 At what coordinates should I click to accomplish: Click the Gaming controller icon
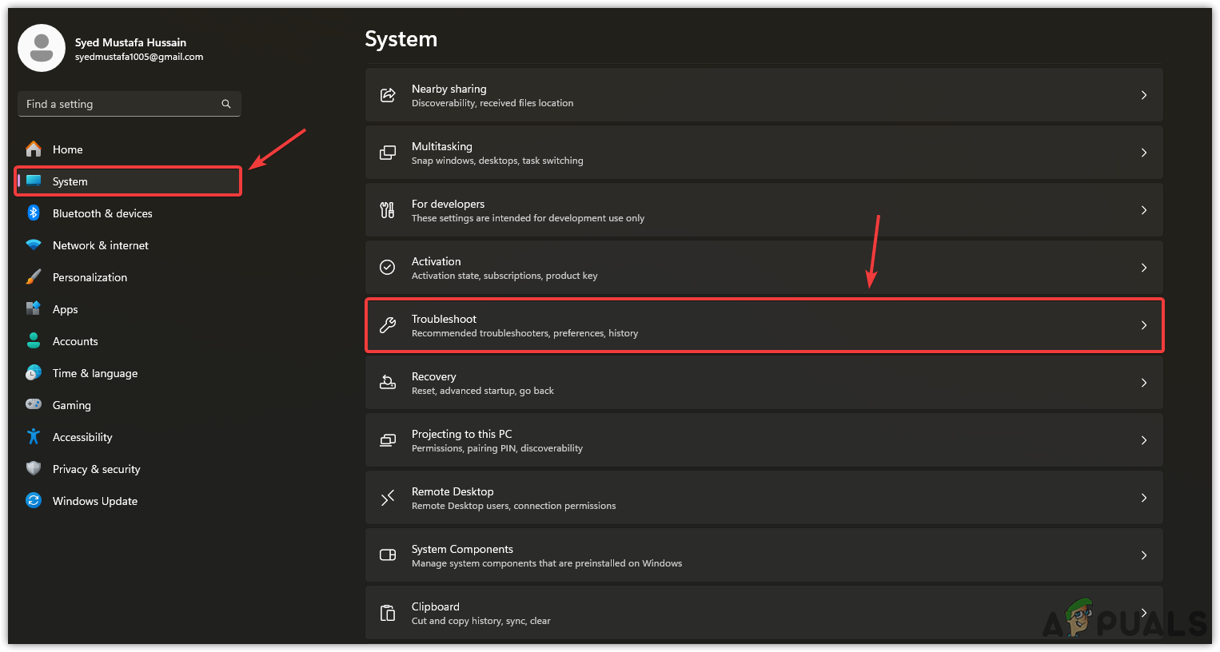[x=34, y=404]
